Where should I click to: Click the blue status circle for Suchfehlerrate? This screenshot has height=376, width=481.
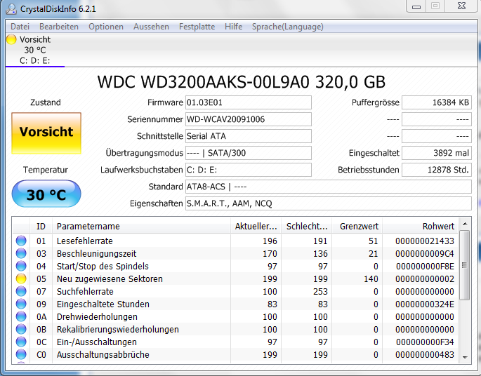tap(21, 291)
